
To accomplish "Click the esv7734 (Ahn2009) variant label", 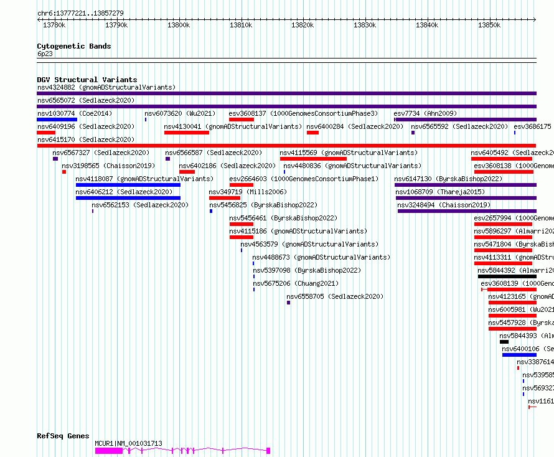I will 425,113.
